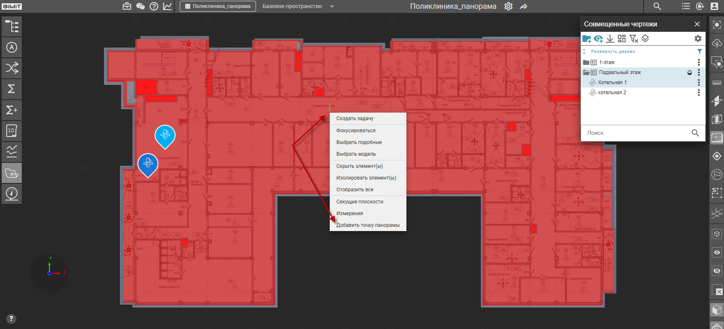The image size is (724, 329).
Task: Select the dark blue 360 panorama marker
Action: pyautogui.click(x=148, y=165)
